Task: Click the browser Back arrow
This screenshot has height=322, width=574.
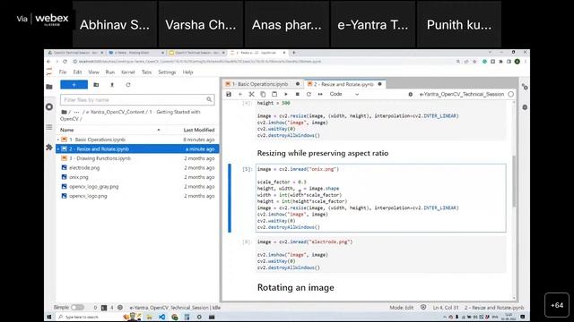Action: pos(49,62)
